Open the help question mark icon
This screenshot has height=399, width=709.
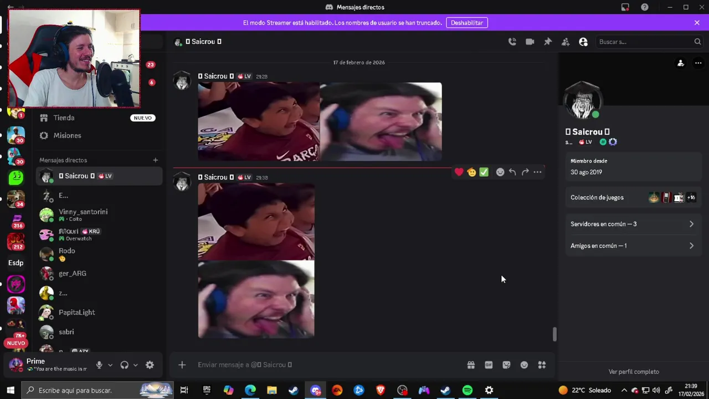(645, 7)
